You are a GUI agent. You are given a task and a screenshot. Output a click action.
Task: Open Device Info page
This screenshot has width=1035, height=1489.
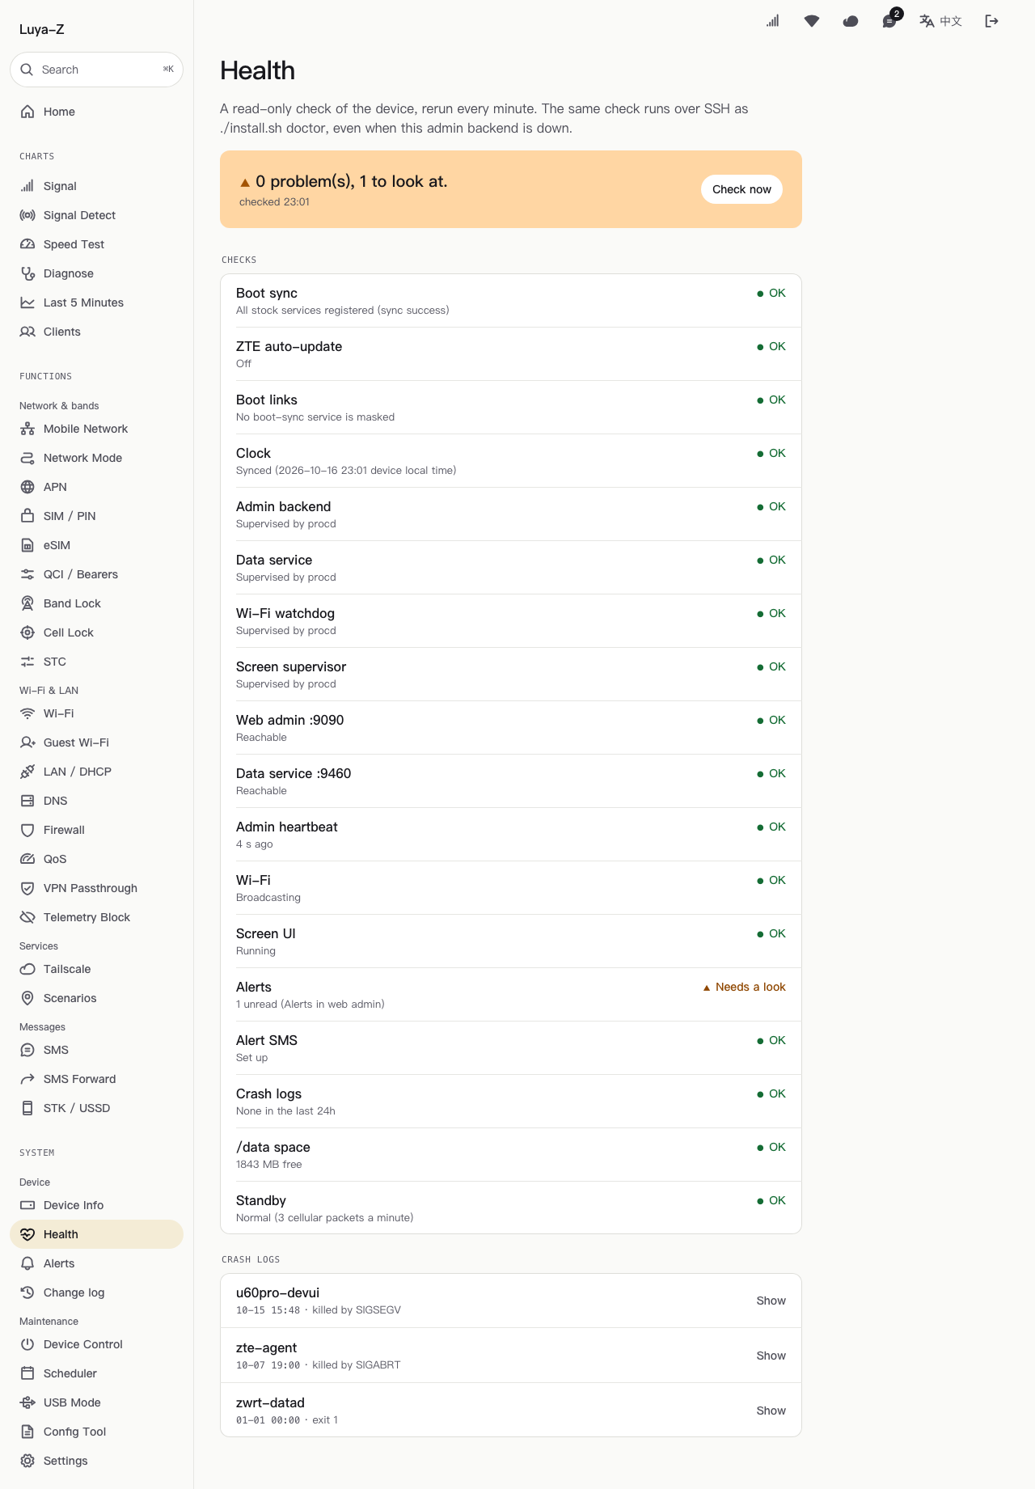click(x=96, y=1205)
